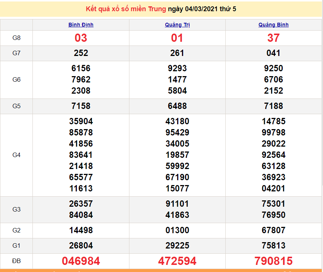Click Quảng Bình G2 number 67807
The width and height of the screenshot is (323, 272).
(x=273, y=231)
